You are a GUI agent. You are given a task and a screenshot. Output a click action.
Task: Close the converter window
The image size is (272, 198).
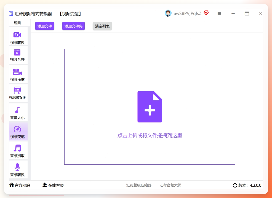coord(260,14)
